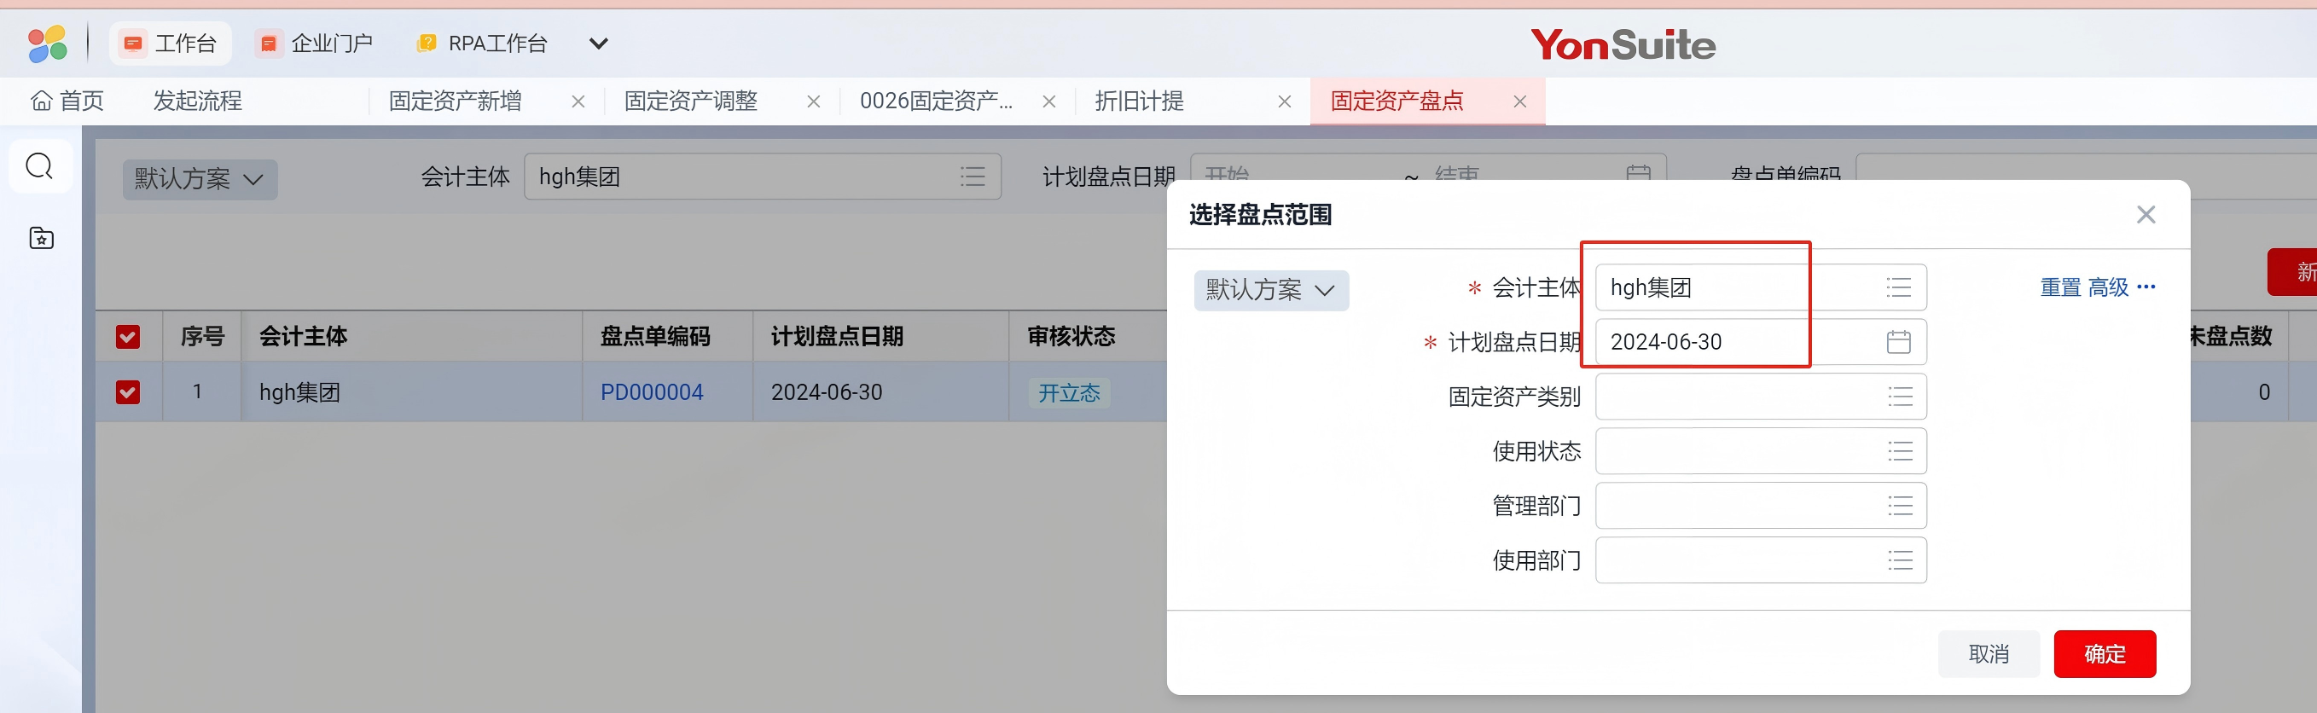Image resolution: width=2317 pixels, height=713 pixels.
Task: Switch to the 固定资产新增 tab
Action: 456,101
